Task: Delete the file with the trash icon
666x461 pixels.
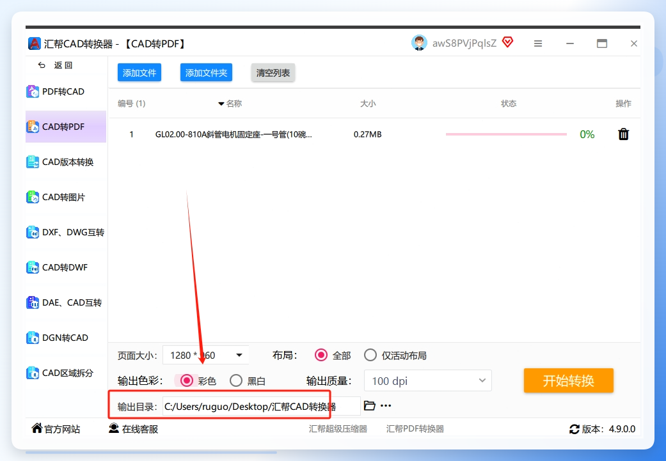Action: coord(623,134)
